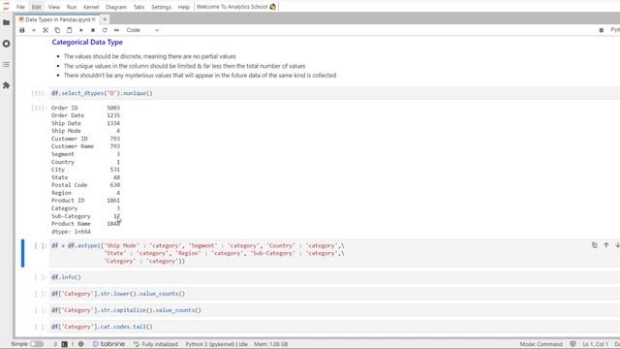This screenshot has width=620, height=349.
Task: Toggle the Simple interface mode switch
Action: click(x=37, y=344)
